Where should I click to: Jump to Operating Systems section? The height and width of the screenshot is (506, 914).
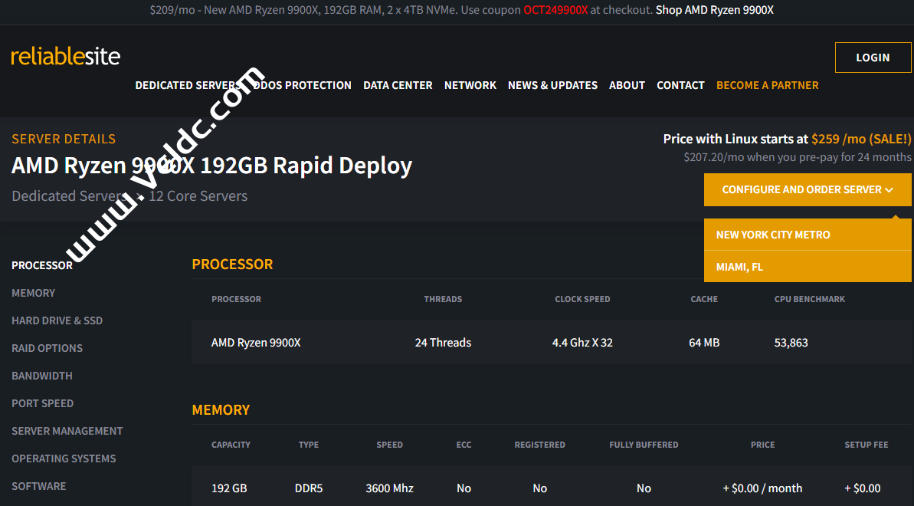coord(64,458)
